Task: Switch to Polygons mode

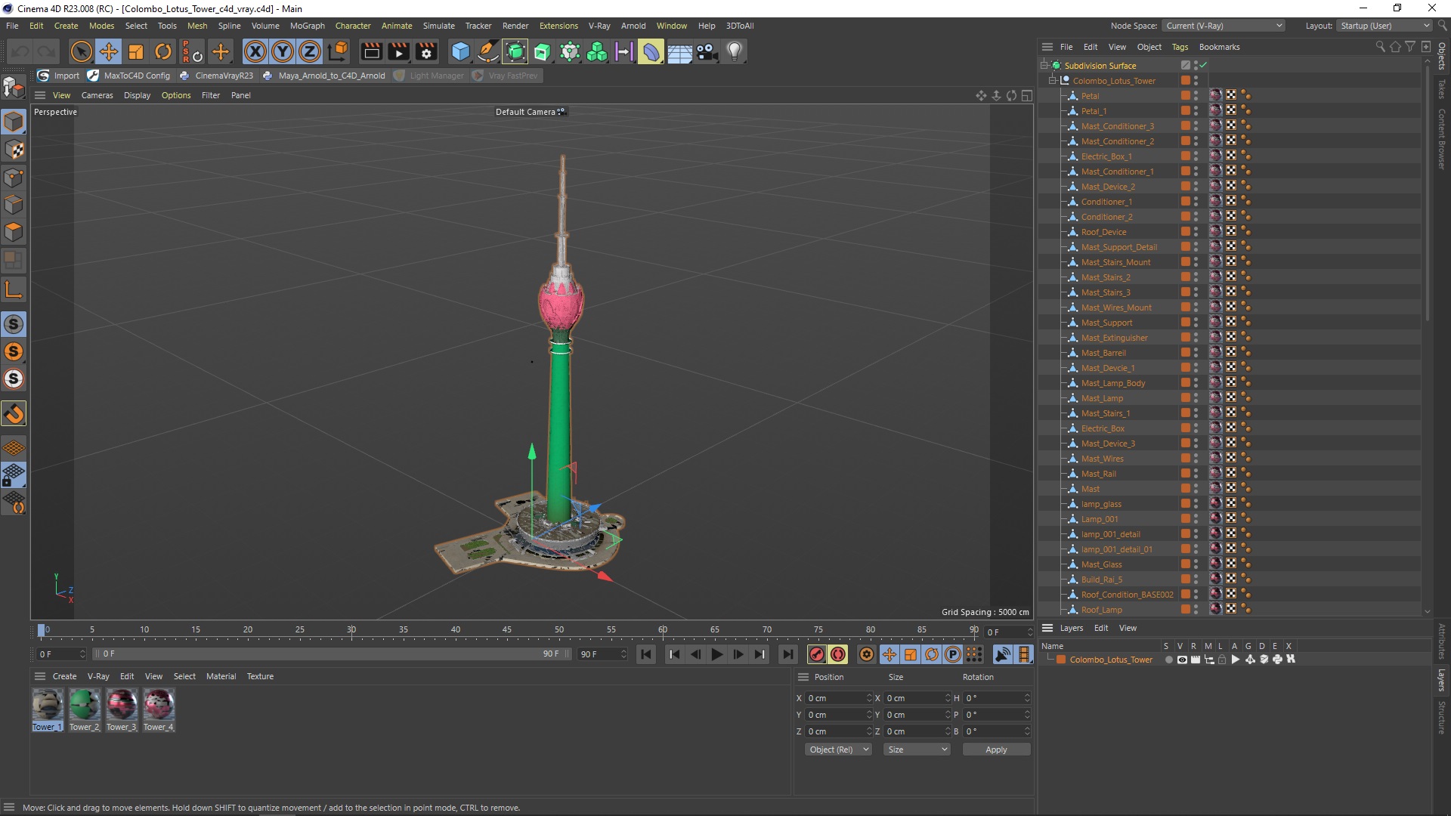Action: pos(14,232)
